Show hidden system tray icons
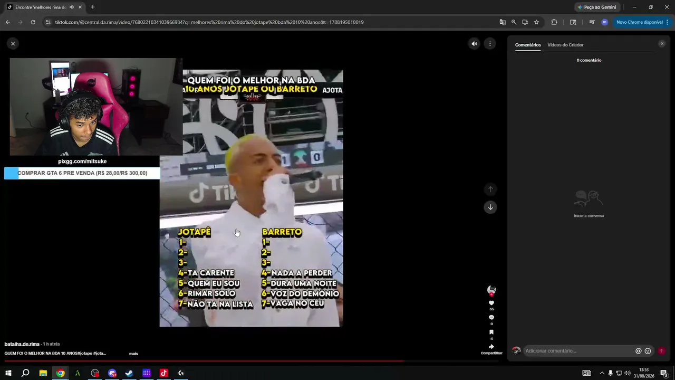Image resolution: width=675 pixels, height=380 pixels. tap(602, 373)
